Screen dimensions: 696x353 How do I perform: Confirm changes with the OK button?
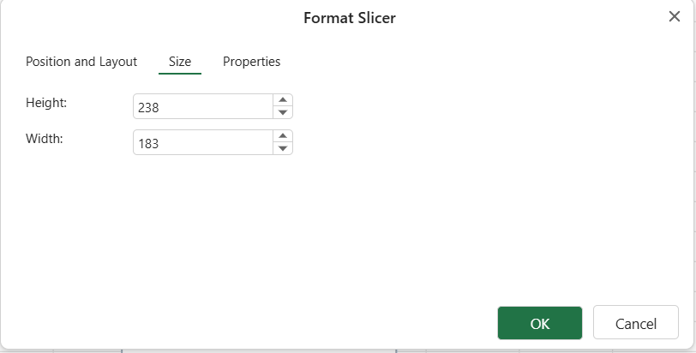tap(540, 323)
